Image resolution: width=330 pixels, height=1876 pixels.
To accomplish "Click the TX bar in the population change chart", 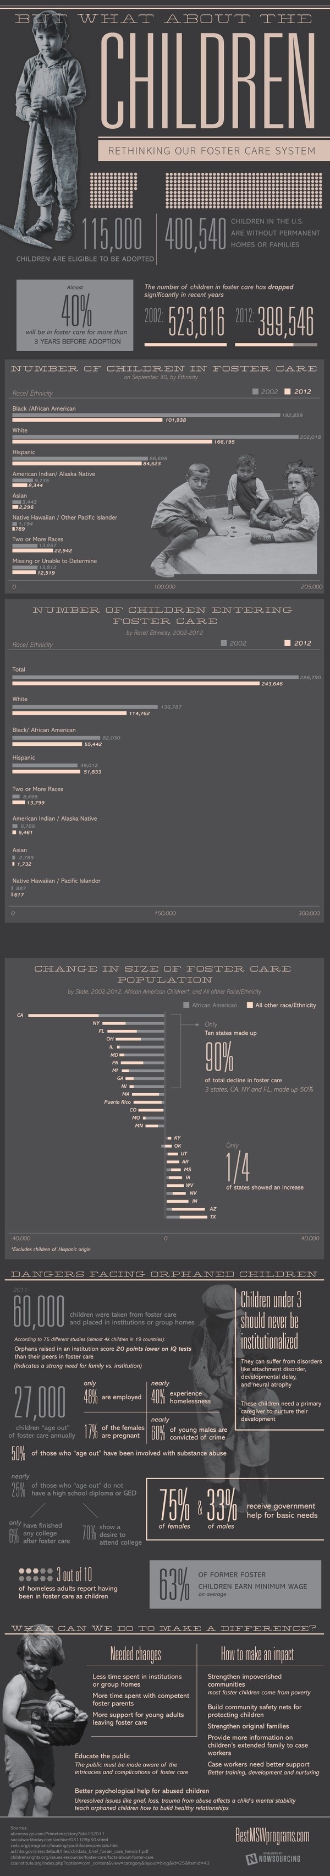I will click(x=186, y=1217).
